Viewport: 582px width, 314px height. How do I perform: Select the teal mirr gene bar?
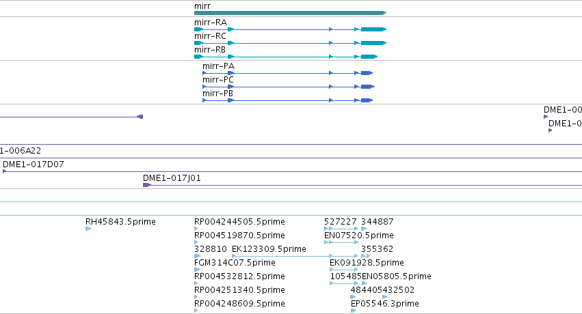pos(290,13)
